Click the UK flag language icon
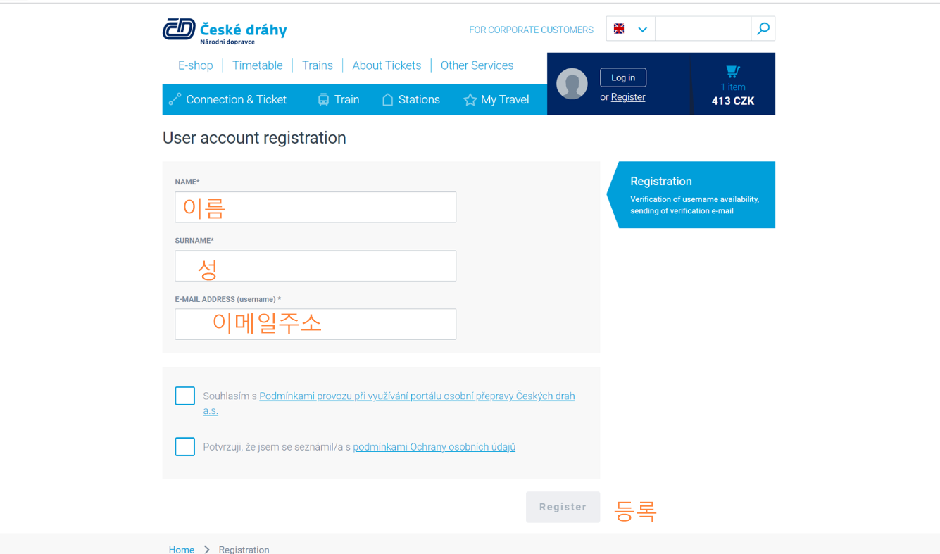The width and height of the screenshot is (940, 554). coord(619,29)
